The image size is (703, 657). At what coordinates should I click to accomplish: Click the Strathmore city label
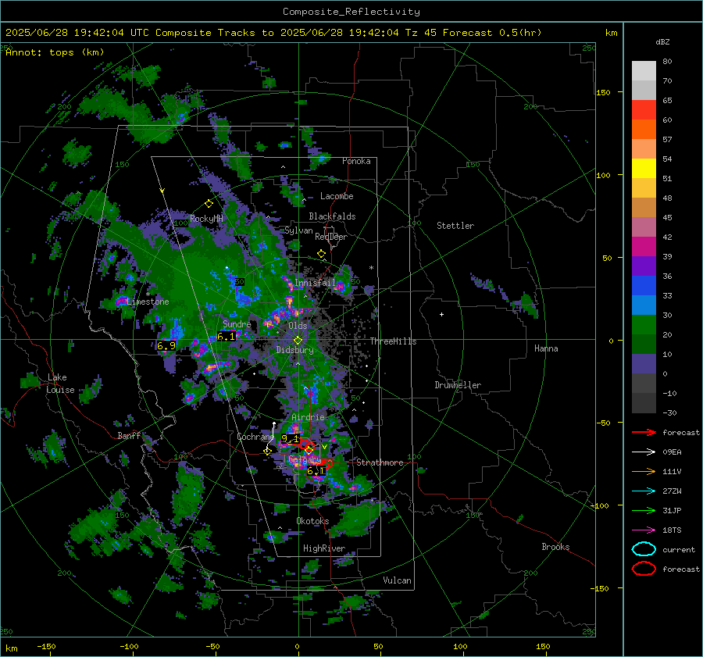pos(380,462)
